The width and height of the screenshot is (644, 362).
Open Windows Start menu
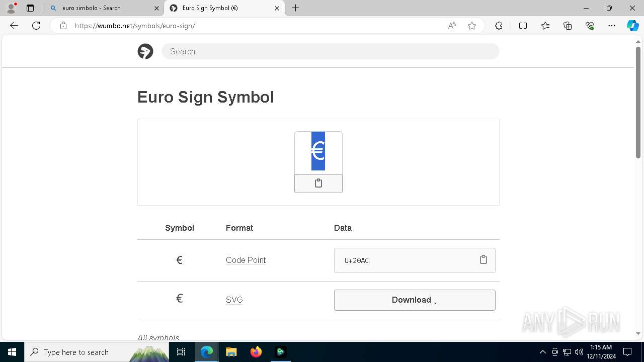[12, 352]
